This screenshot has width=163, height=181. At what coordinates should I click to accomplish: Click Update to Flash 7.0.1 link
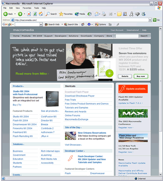(130, 103)
